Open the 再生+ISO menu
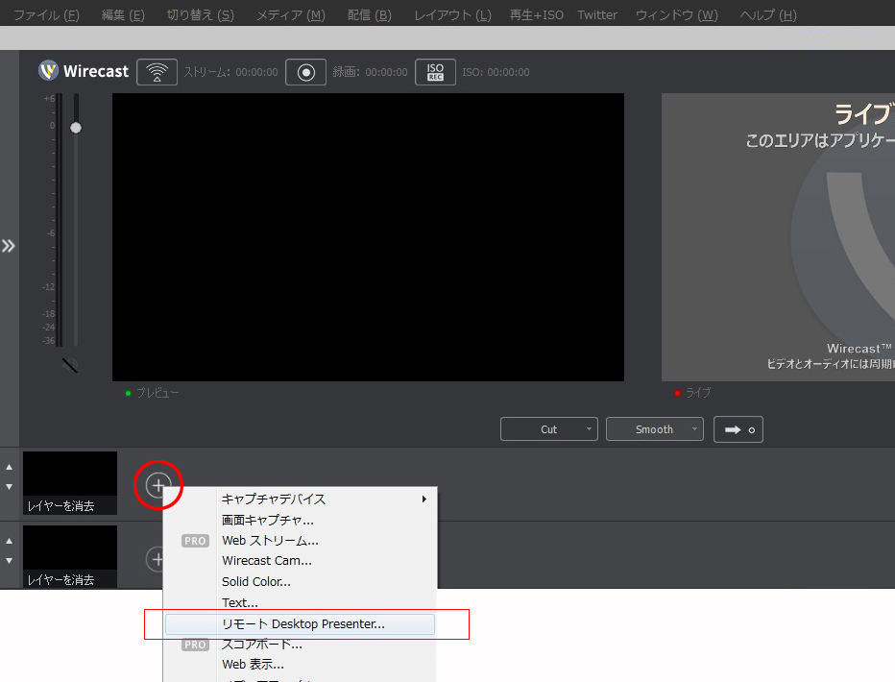Screen dimensions: 895x682 pos(536,14)
